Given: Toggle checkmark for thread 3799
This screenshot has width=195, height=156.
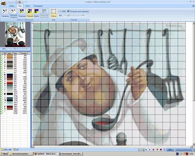Looking at the screenshot, I should pyautogui.click(x=2, y=100).
